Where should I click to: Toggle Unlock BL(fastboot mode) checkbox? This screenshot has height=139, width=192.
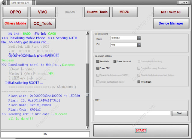coord(98,82)
